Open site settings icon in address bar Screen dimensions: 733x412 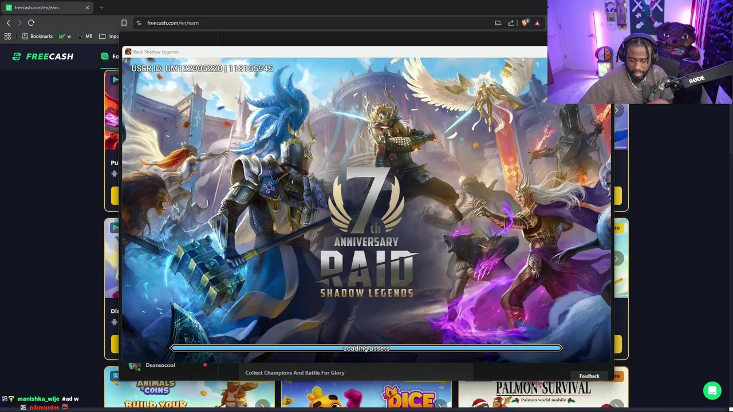tap(139, 23)
